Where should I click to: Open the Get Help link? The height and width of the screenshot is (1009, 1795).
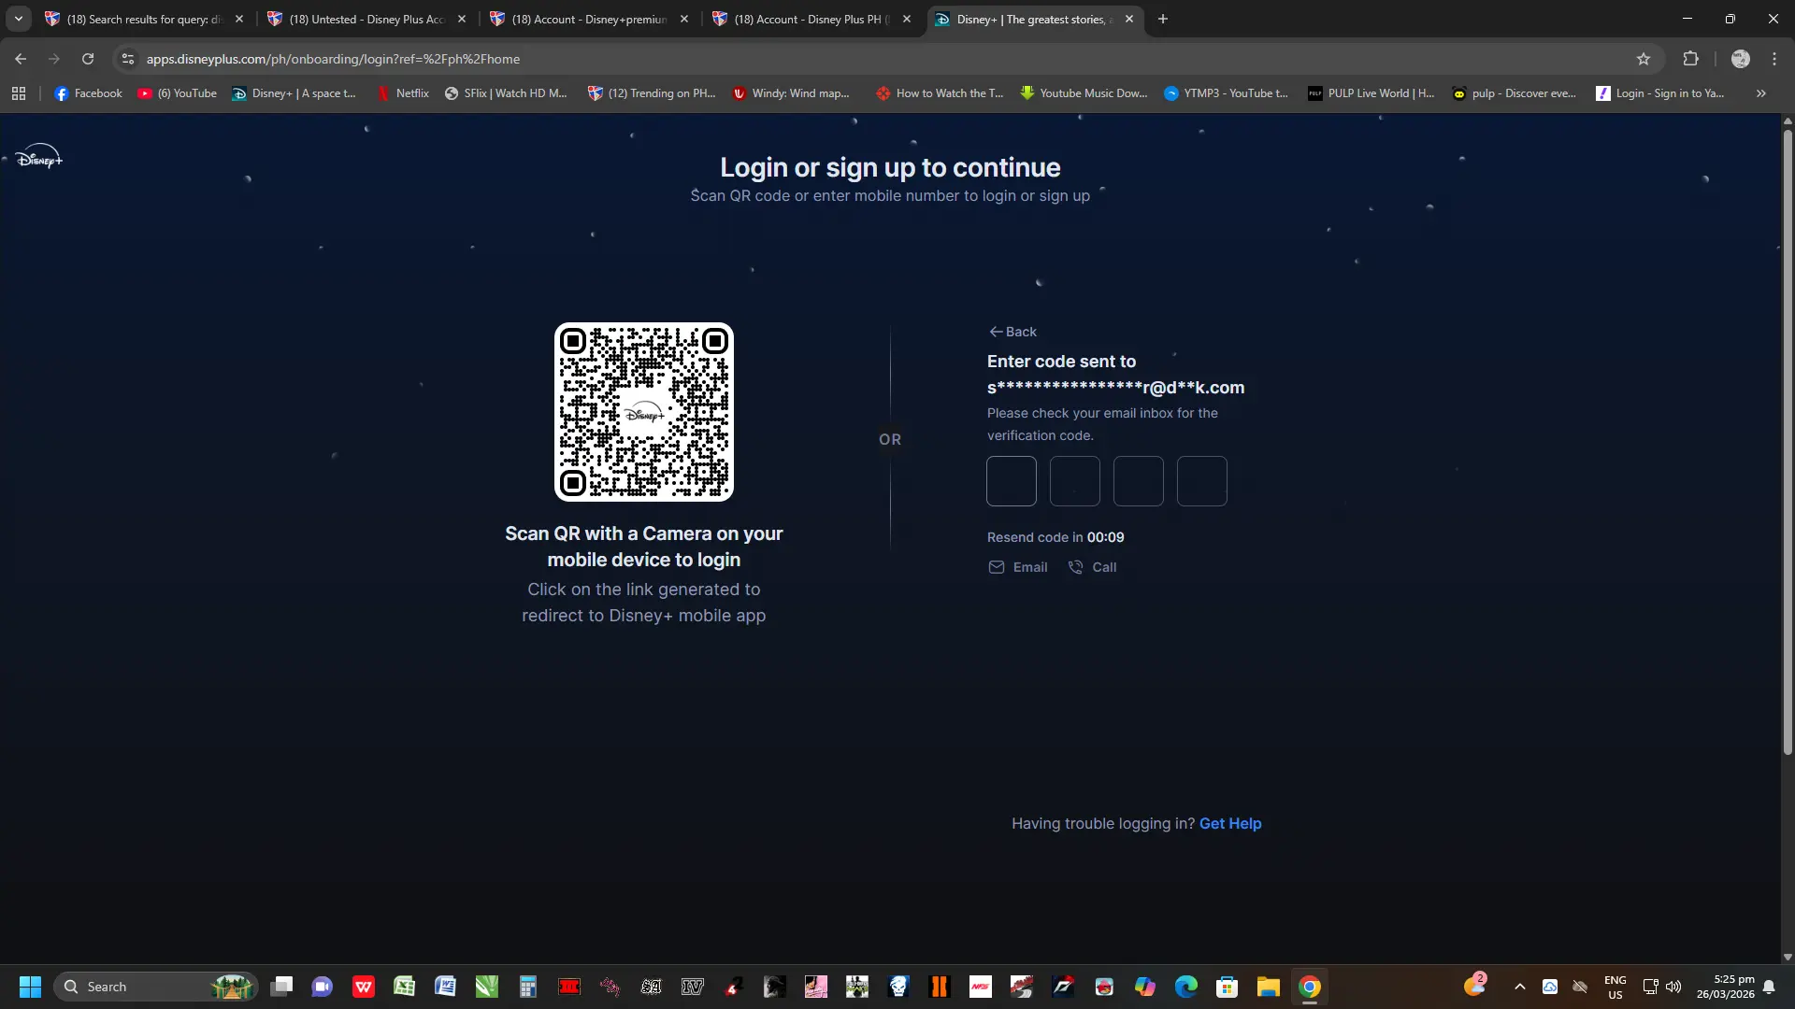[x=1230, y=823]
